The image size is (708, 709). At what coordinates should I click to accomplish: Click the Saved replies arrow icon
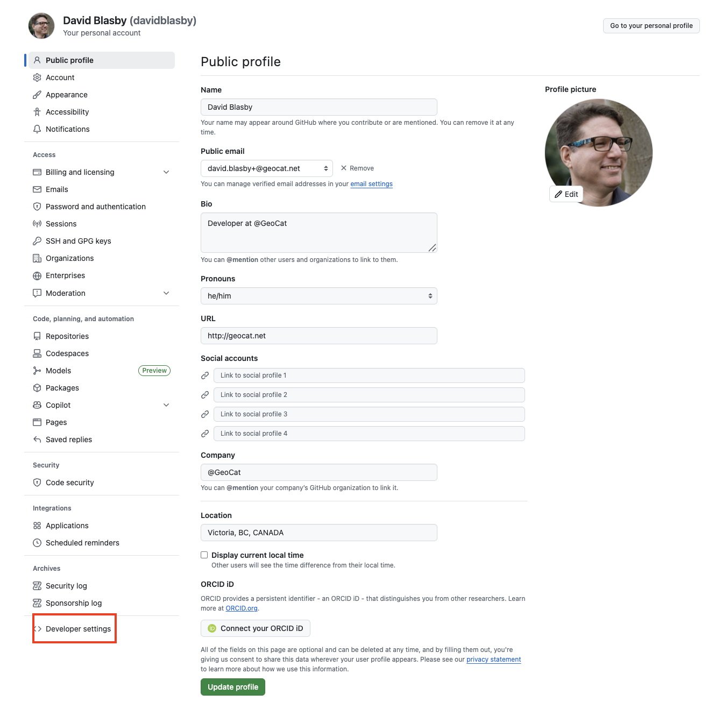click(x=37, y=439)
